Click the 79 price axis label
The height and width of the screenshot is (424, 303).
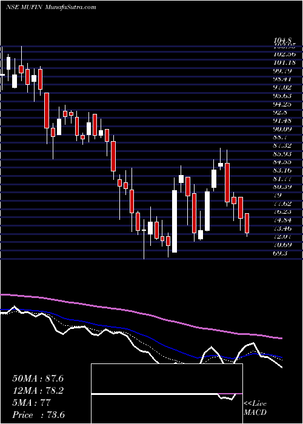pos(278,196)
